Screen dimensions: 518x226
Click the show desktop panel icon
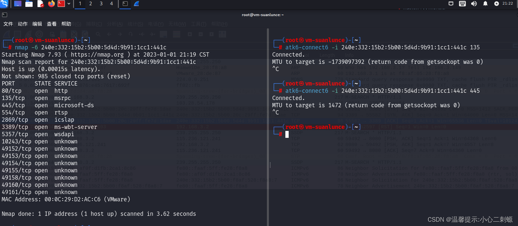(18, 4)
